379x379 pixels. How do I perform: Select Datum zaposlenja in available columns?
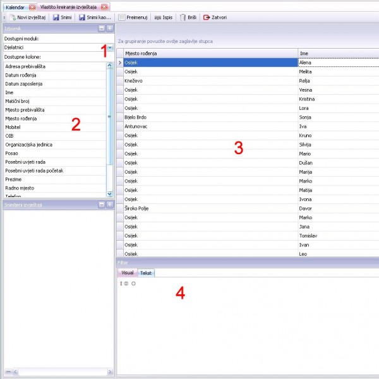tap(55, 84)
